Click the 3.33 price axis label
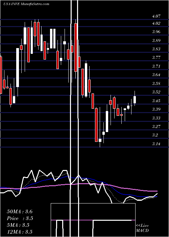Screen dimensions: 169x237 (156, 118)
